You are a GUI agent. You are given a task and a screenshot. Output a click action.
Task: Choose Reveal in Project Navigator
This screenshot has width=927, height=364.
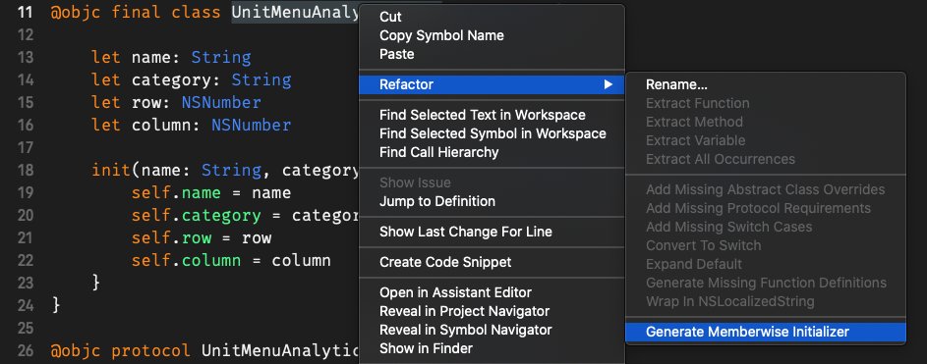tap(492, 311)
